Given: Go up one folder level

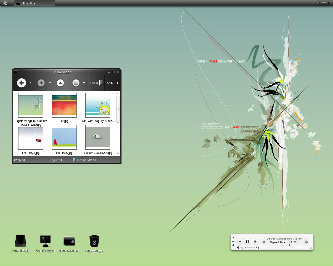Looking at the screenshot, I should pos(60,83).
